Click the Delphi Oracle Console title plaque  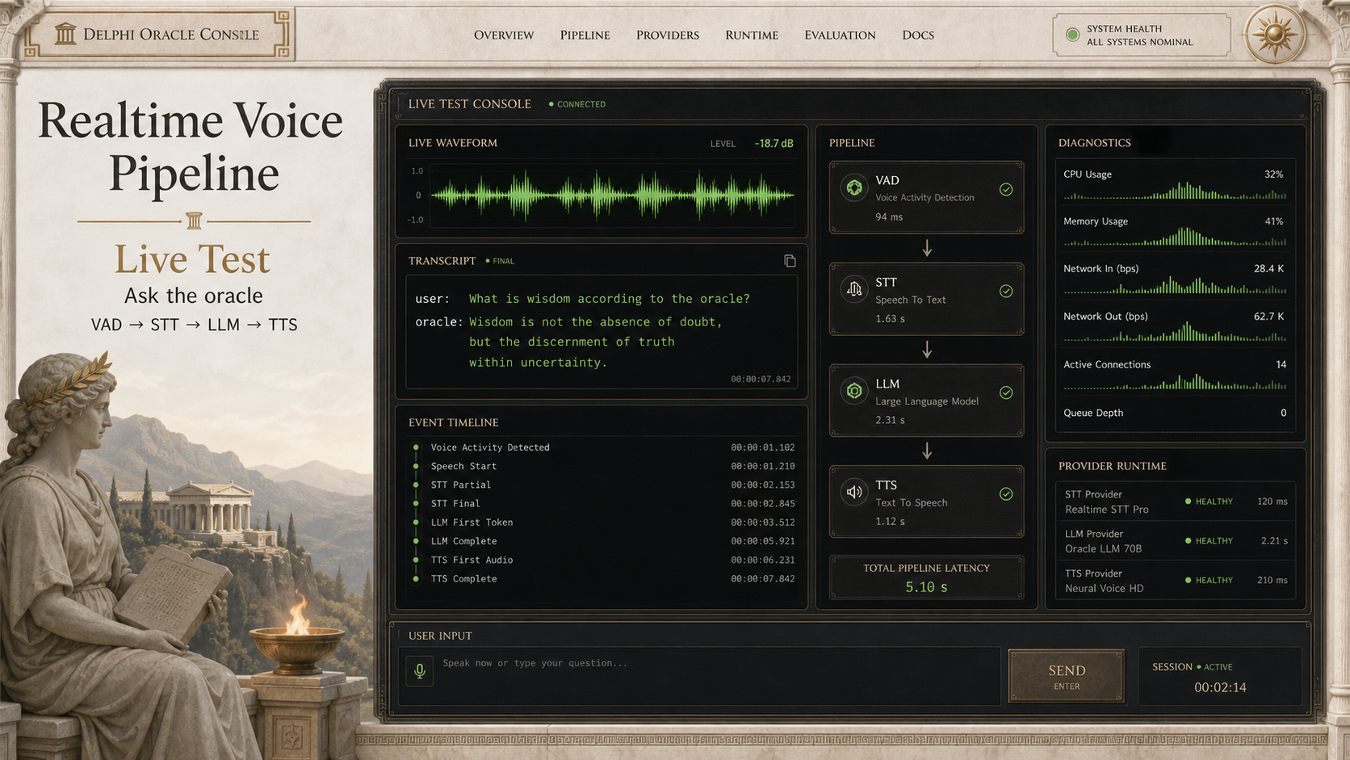[x=157, y=34]
